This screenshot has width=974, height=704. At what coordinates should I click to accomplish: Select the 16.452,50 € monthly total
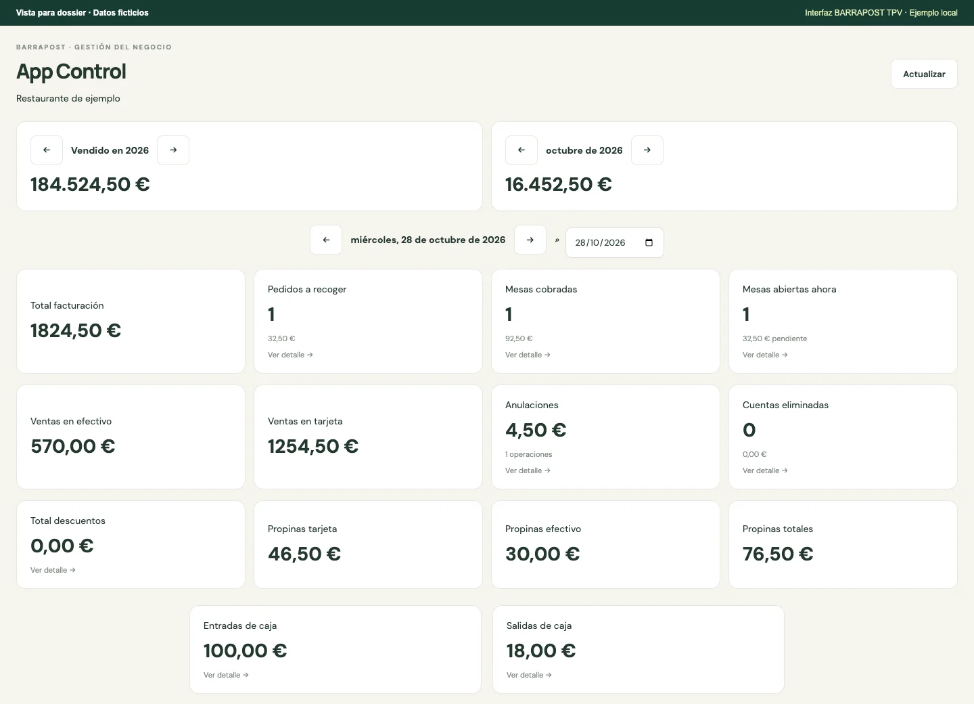(x=559, y=184)
